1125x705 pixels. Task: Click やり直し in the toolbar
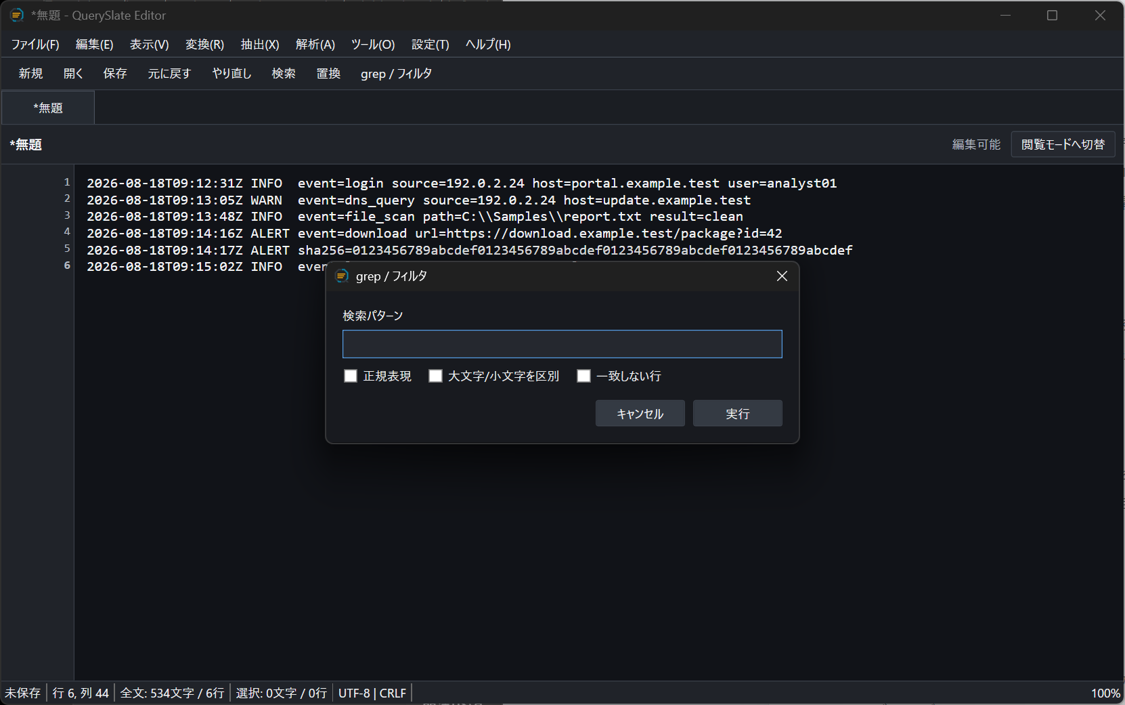tap(231, 74)
